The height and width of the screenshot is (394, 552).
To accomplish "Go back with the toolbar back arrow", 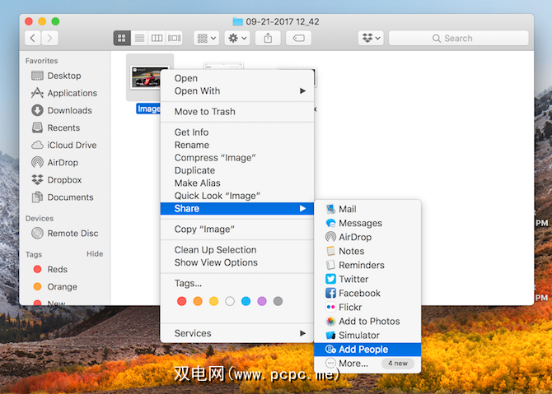I will [x=33, y=38].
